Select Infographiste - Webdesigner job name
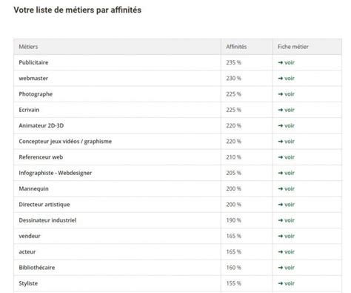 56,173
